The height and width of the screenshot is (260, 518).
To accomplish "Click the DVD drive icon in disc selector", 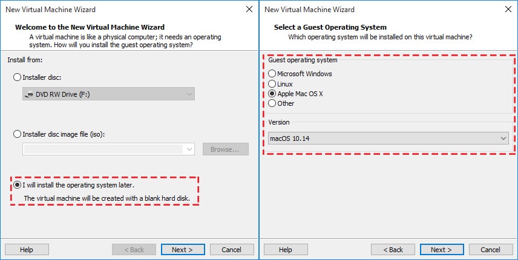I will coord(30,94).
